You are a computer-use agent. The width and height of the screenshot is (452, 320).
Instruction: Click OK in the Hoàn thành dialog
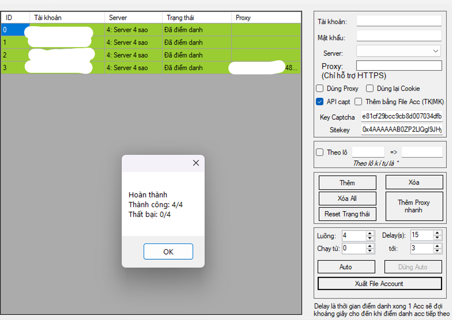168,251
